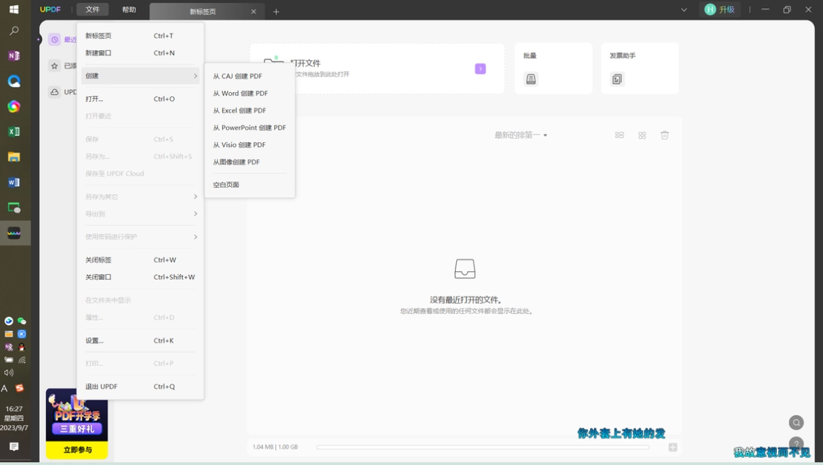Viewport: 823px width, 465px height.
Task: Switch to grid view icon
Action: pyautogui.click(x=642, y=135)
